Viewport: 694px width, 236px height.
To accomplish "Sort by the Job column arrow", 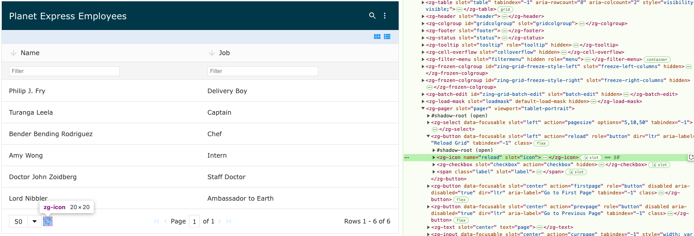I will pyautogui.click(x=212, y=53).
